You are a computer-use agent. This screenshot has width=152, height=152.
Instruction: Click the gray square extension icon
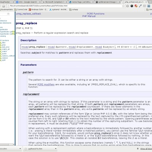[x=144, y=6]
